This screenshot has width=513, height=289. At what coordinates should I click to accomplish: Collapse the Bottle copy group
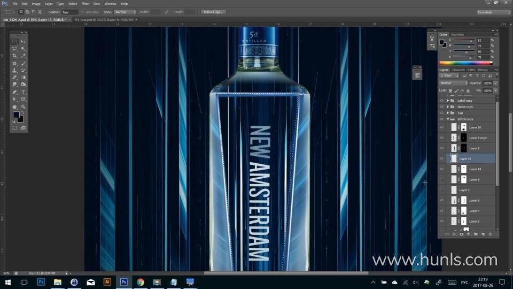click(x=448, y=119)
